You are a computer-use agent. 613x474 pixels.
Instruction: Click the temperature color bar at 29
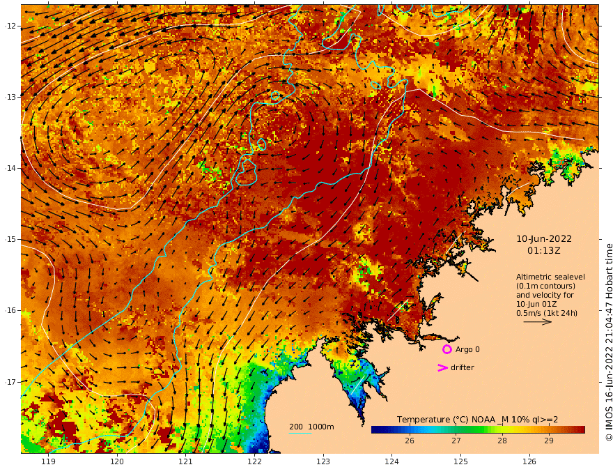549,429
